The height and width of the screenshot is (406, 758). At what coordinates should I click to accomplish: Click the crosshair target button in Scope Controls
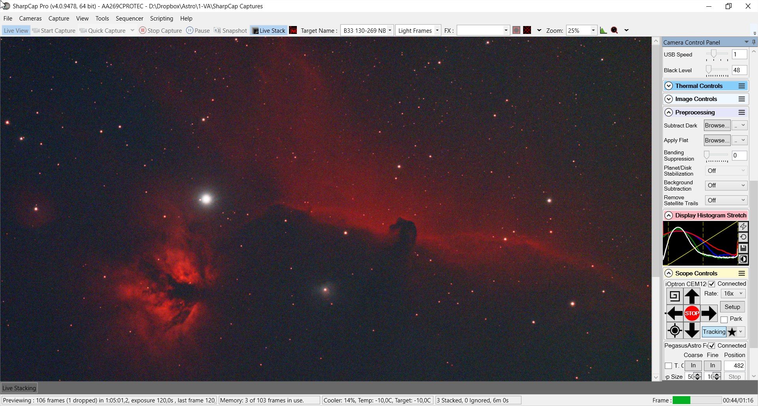point(675,330)
